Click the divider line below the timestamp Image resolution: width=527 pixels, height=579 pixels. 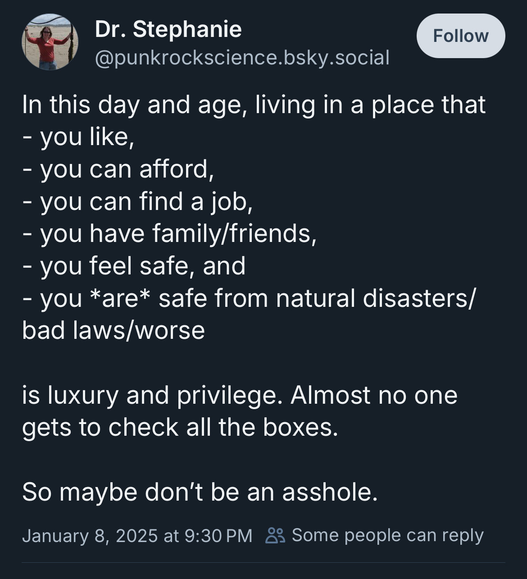263,562
